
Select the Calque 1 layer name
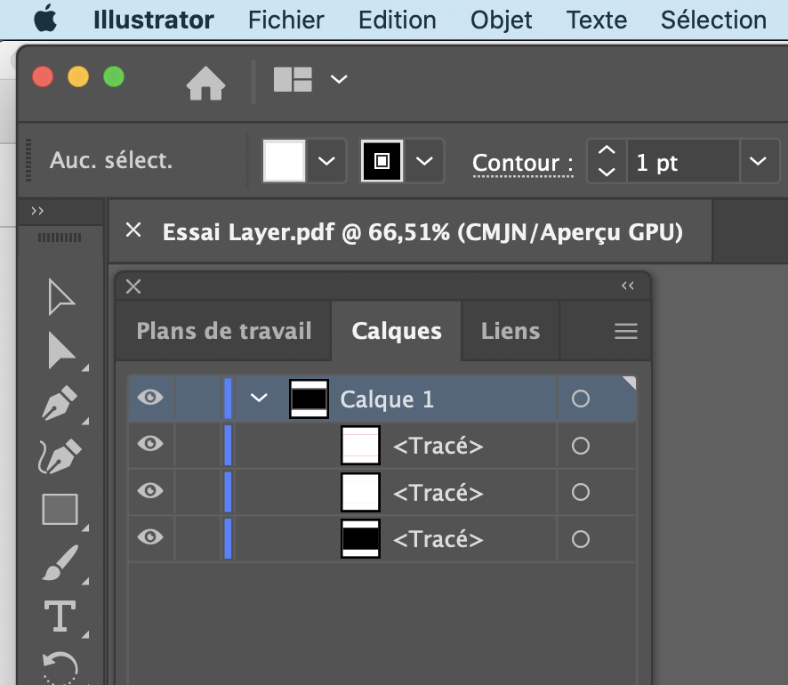387,400
